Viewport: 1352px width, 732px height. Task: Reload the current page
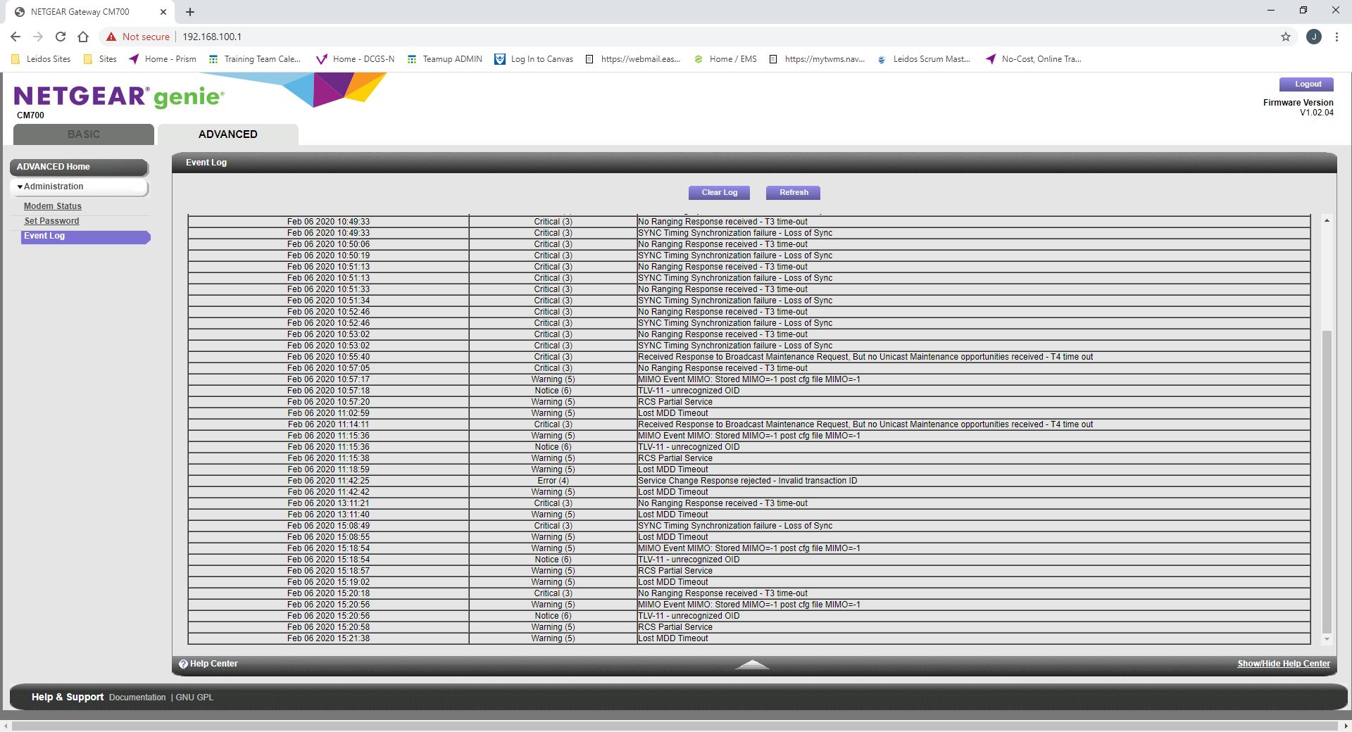point(61,37)
